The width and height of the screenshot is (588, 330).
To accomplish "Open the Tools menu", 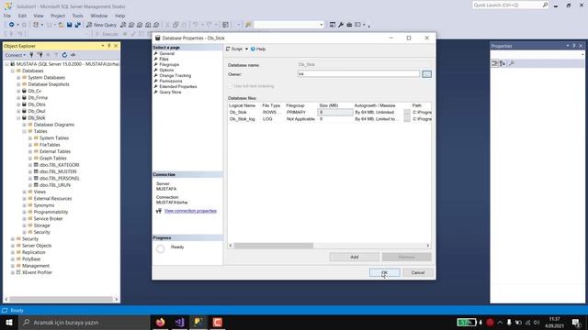I will (77, 16).
